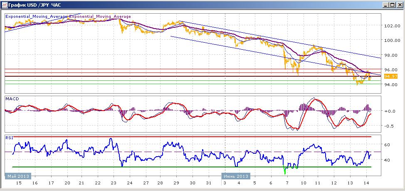Close the График USD/JPY chart window

coord(399,5)
